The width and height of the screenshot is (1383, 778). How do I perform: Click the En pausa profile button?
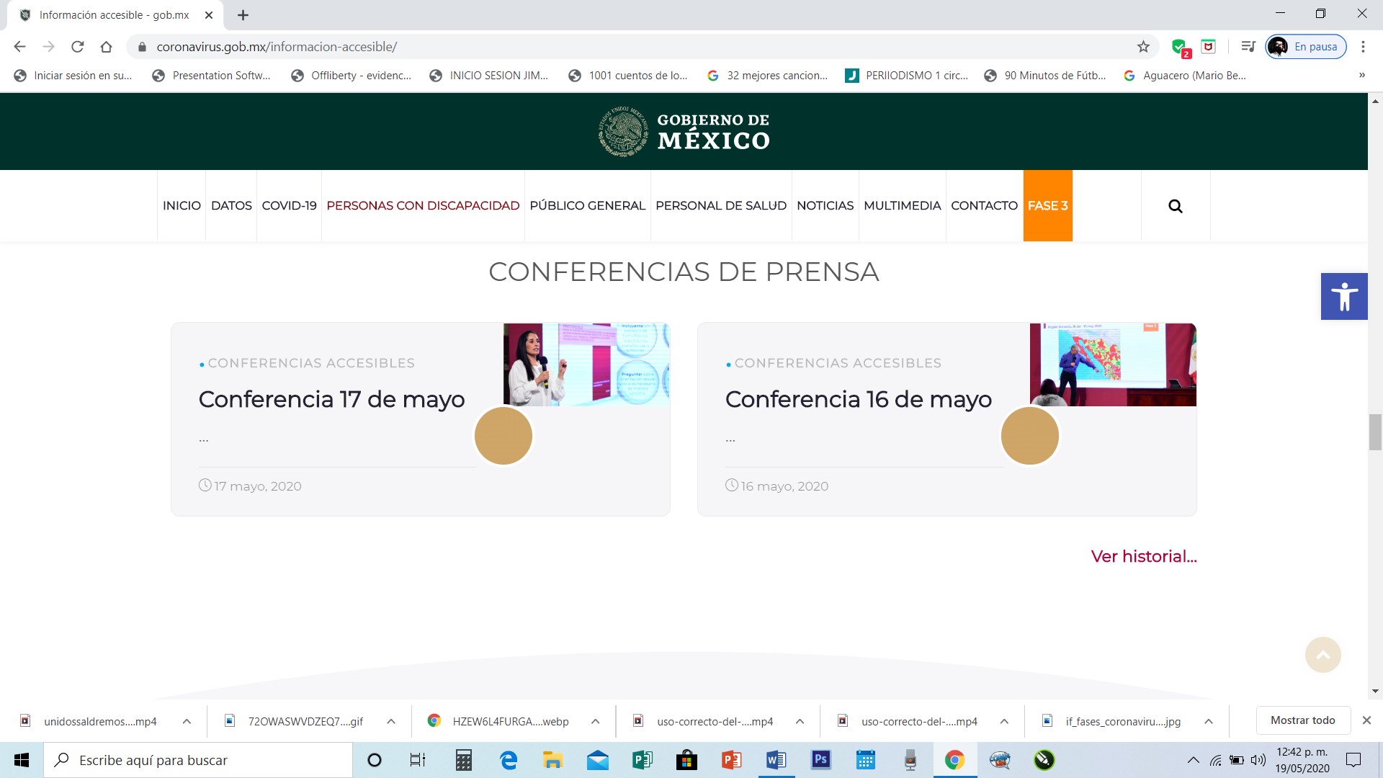1306,47
